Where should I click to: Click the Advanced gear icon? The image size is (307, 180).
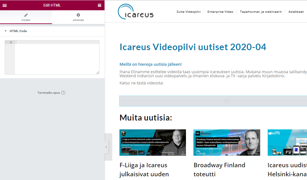point(78,15)
